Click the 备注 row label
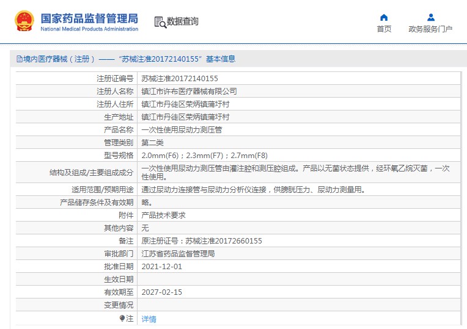Screen dimensions: 467x329 tap(126, 240)
